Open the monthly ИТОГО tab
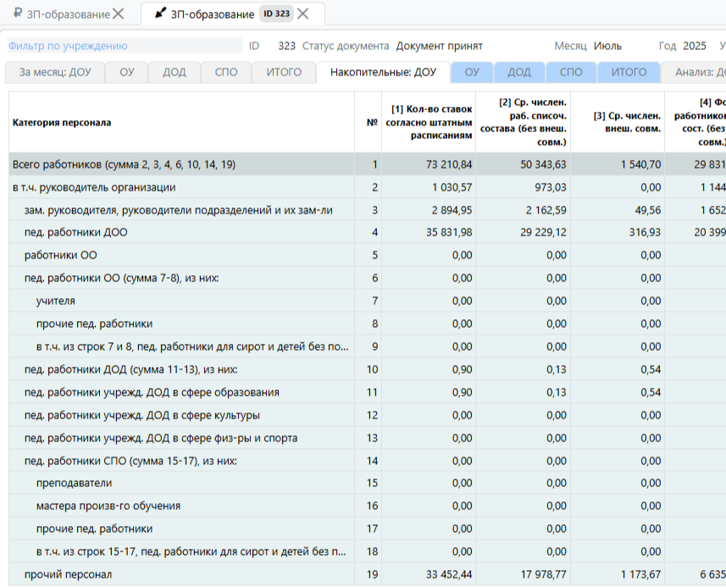Viewport: 726px width, 587px height. pos(284,73)
